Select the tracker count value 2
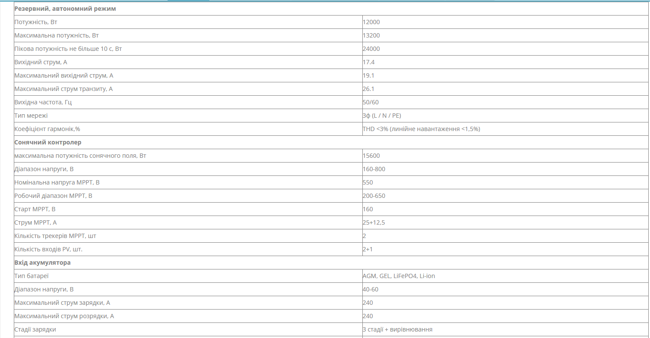The width and height of the screenshot is (650, 338). tap(365, 236)
